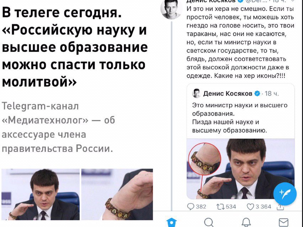Retweet using the icon next to 534
The height and width of the screenshot is (227, 303).
220,206
